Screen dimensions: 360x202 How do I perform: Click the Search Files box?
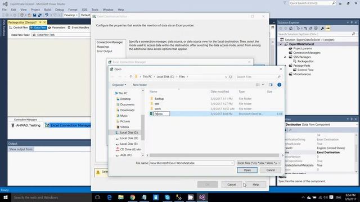tap(259, 77)
